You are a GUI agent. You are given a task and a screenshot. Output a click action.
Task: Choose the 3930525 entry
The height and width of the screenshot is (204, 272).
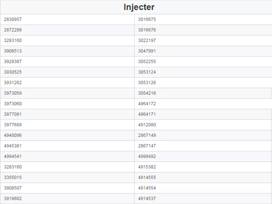pos(67,72)
